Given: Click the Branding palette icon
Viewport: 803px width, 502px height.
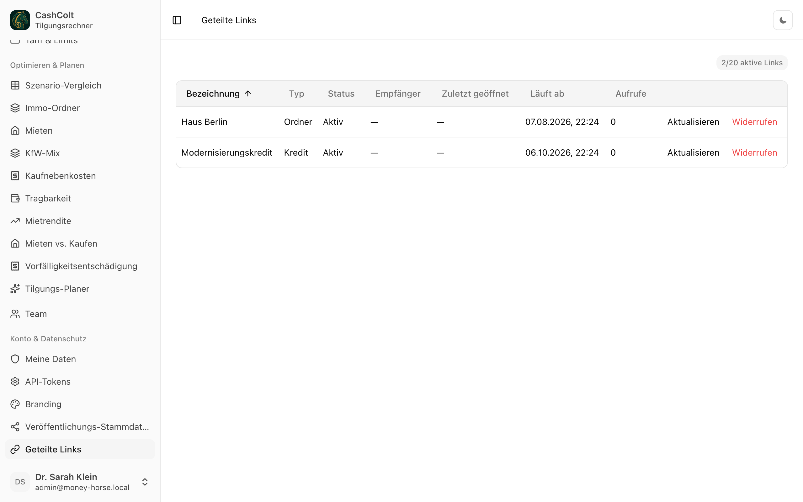Looking at the screenshot, I should [x=15, y=404].
